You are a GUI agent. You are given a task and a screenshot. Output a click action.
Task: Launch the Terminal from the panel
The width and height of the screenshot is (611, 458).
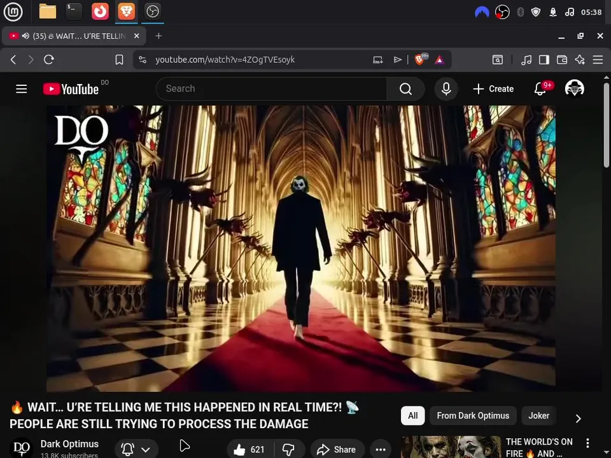[x=74, y=11]
